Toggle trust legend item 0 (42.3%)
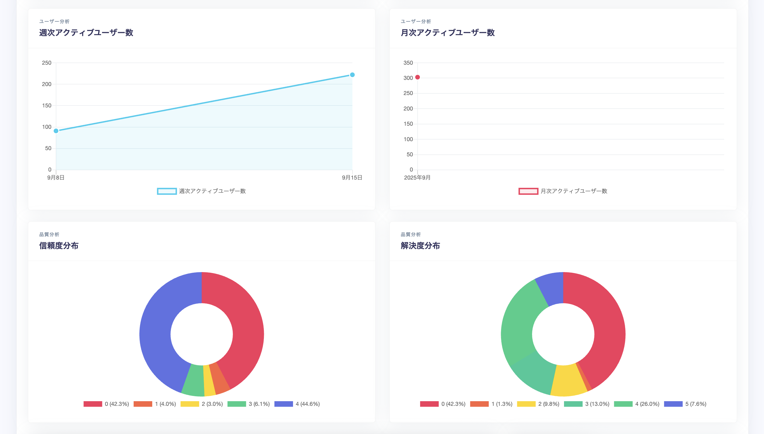The height and width of the screenshot is (434, 764). click(93, 404)
